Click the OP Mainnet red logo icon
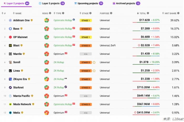184x122 pixels. [10, 37]
